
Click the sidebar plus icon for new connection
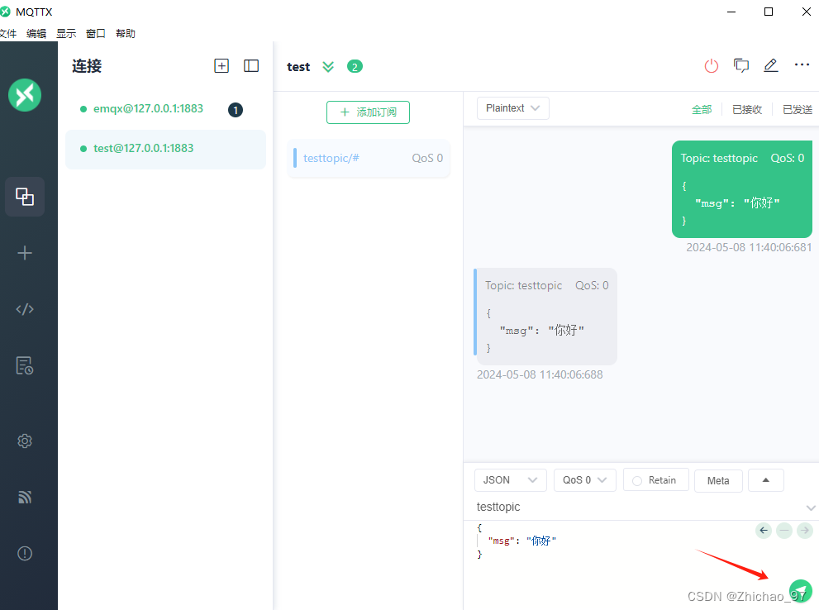point(25,253)
